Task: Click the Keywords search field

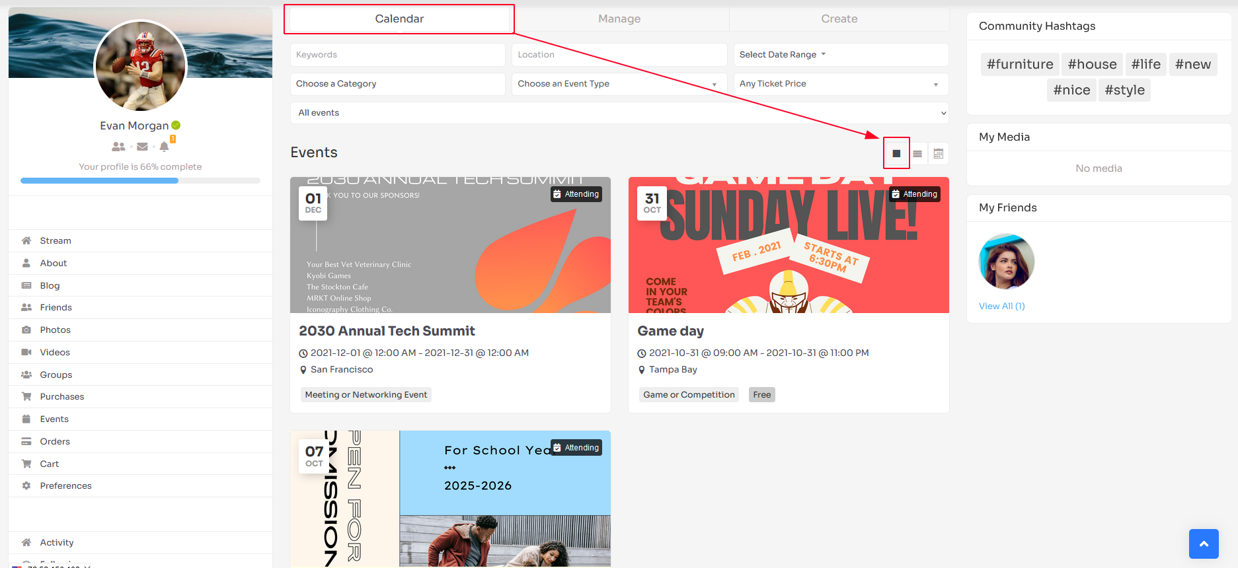Action: point(398,55)
